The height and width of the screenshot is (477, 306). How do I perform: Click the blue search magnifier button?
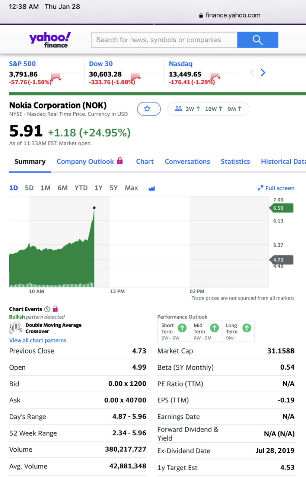click(x=258, y=40)
